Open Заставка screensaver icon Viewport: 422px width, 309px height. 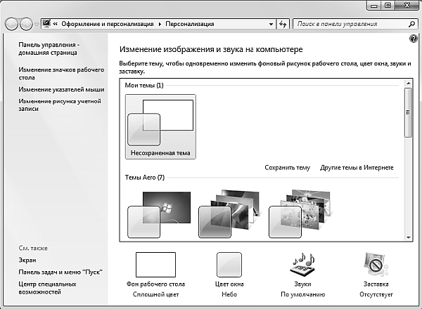pyautogui.click(x=376, y=264)
